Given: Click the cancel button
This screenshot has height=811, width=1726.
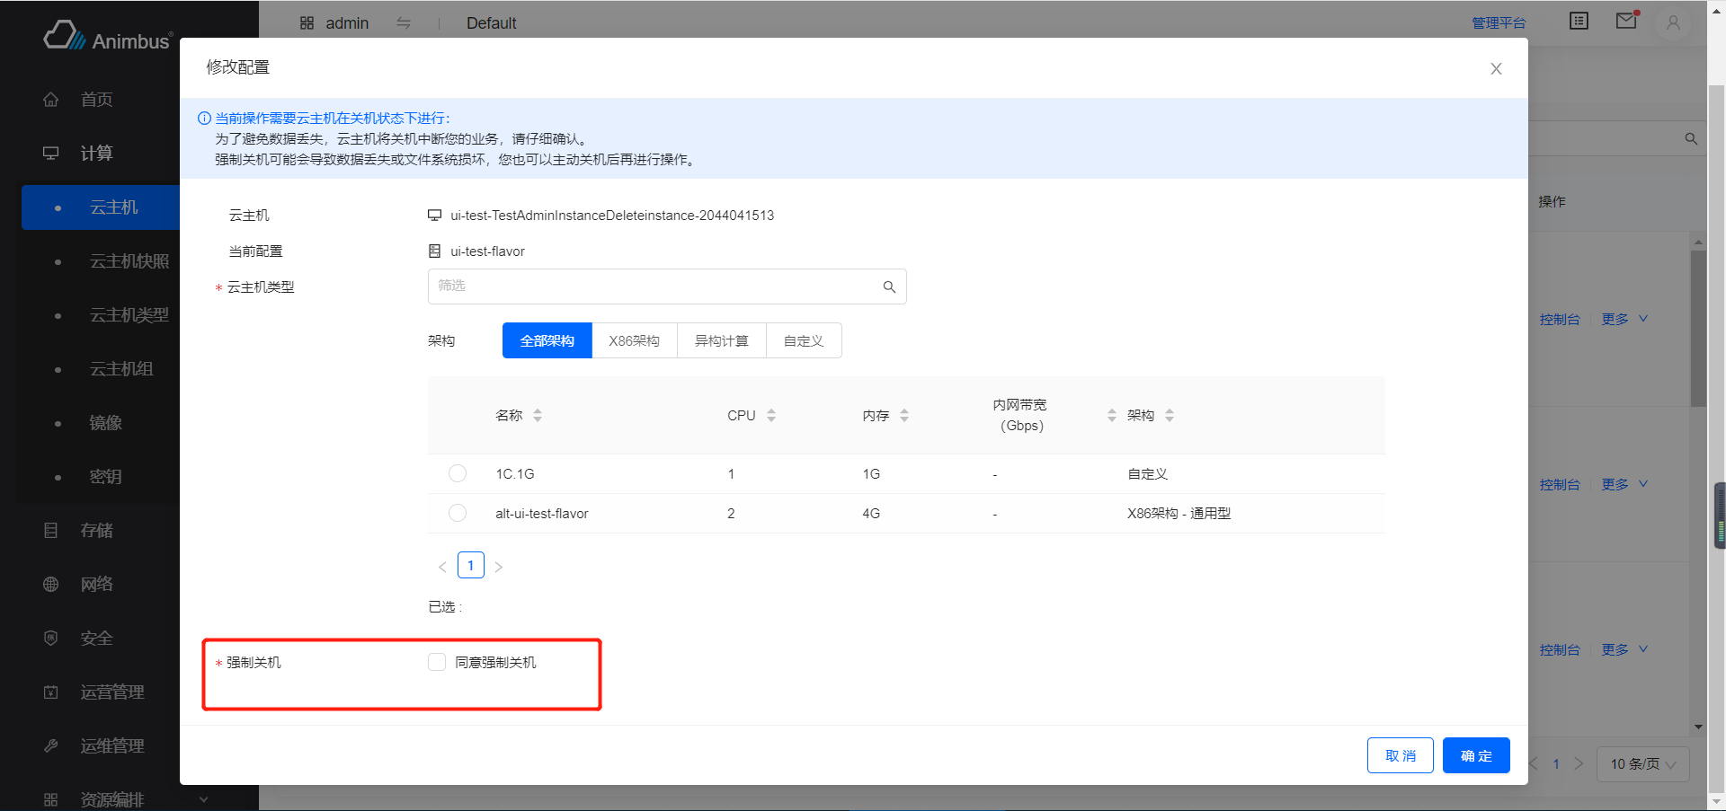Looking at the screenshot, I should pos(1400,756).
